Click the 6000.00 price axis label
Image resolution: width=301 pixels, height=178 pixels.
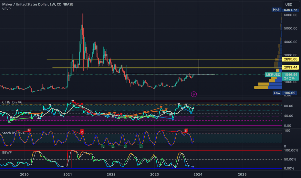pos(291,15)
